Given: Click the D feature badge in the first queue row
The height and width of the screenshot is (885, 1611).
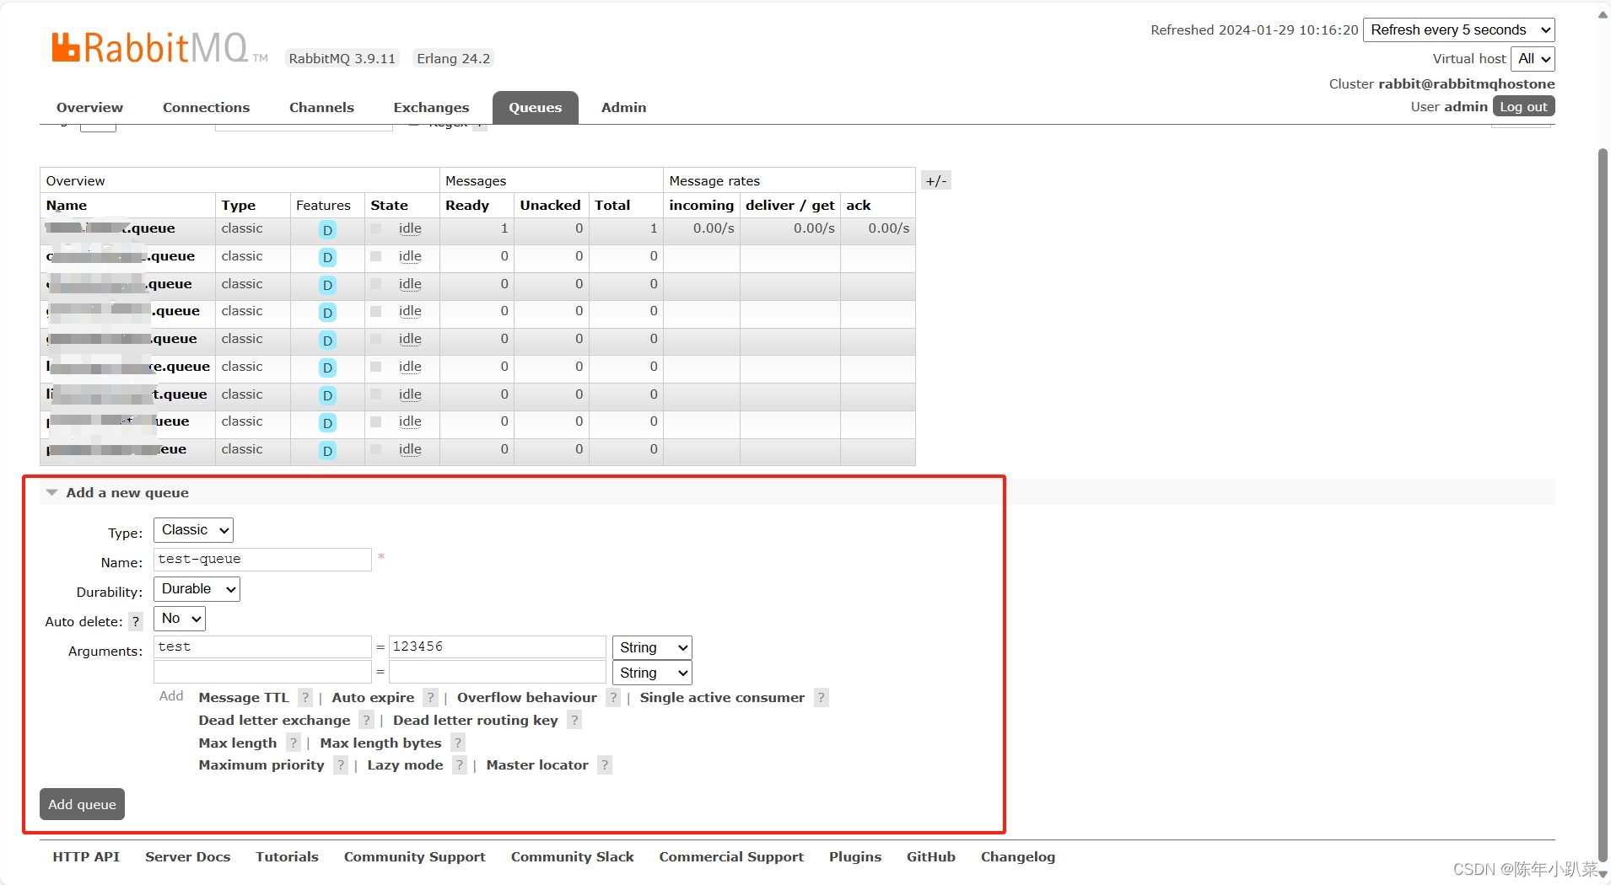Looking at the screenshot, I should pos(327,230).
